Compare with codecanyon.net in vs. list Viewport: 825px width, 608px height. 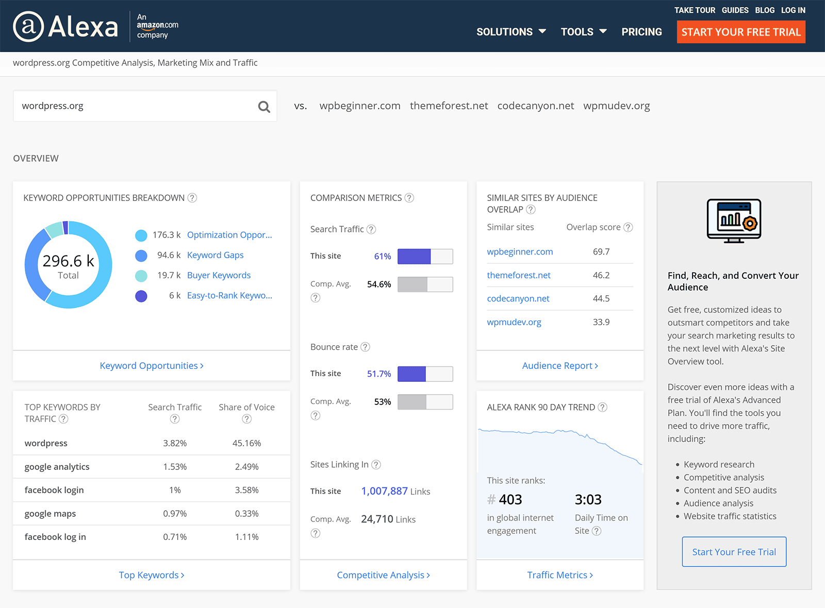pyautogui.click(x=536, y=106)
